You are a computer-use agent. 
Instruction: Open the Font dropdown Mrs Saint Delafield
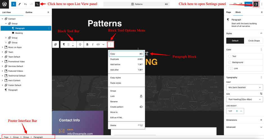tap(244, 87)
